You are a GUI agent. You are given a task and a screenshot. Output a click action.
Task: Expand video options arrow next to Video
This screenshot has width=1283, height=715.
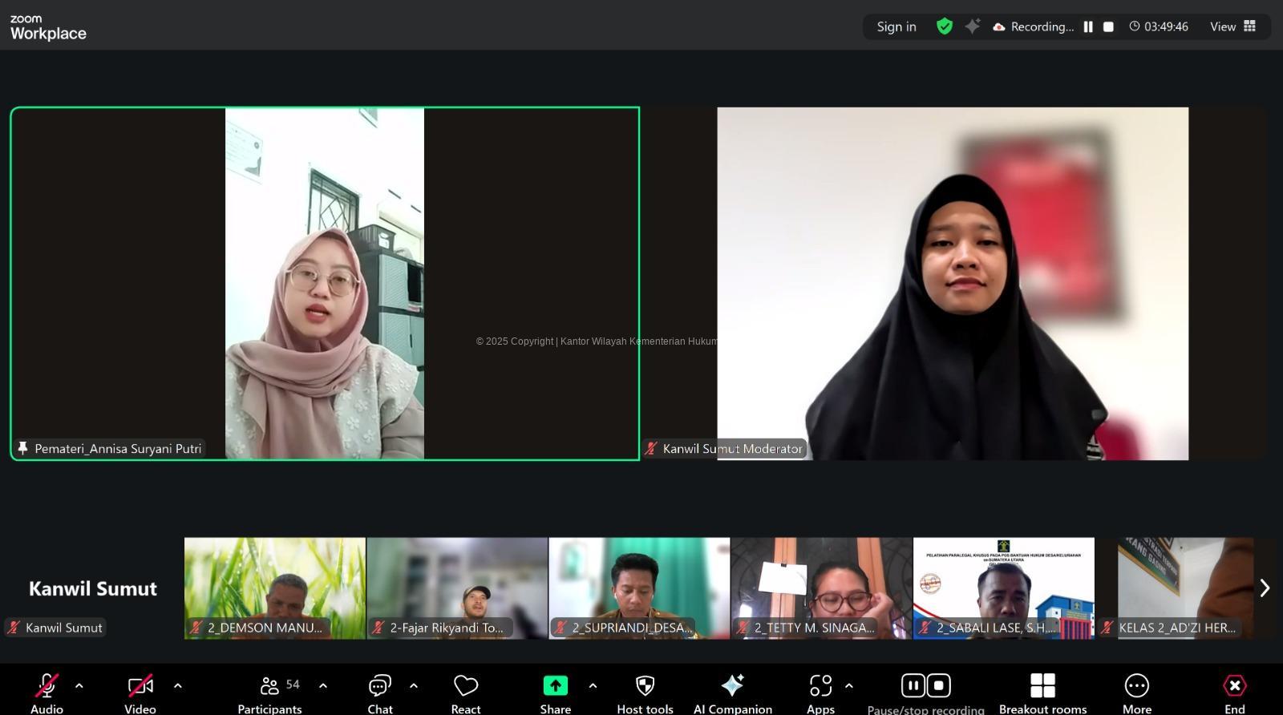(178, 686)
